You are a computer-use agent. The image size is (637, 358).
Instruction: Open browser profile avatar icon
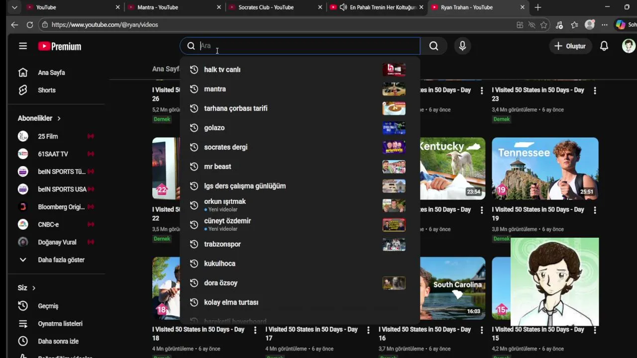tap(590, 25)
